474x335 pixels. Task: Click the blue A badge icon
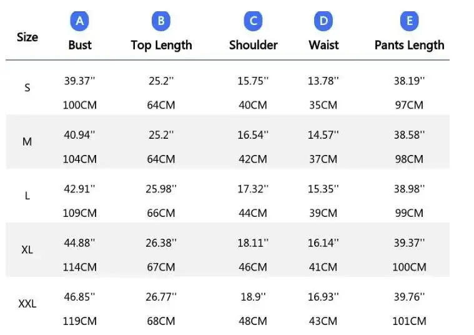tap(79, 21)
